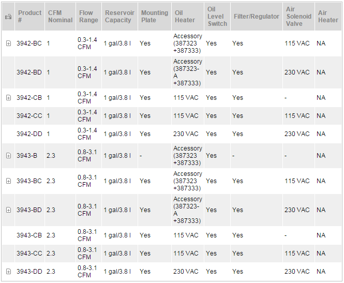
Task: Expand details for product 3943-BC
Action: (x=8, y=181)
